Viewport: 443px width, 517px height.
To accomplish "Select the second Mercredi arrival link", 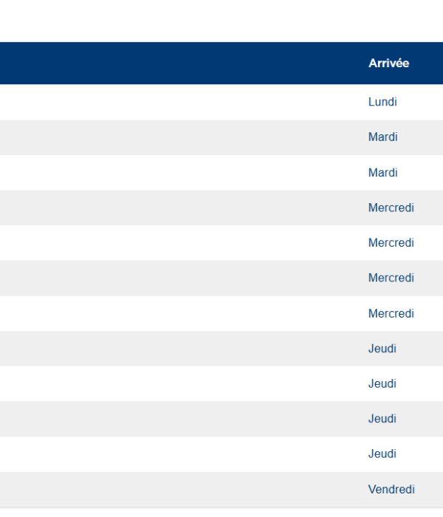I will pos(391,243).
